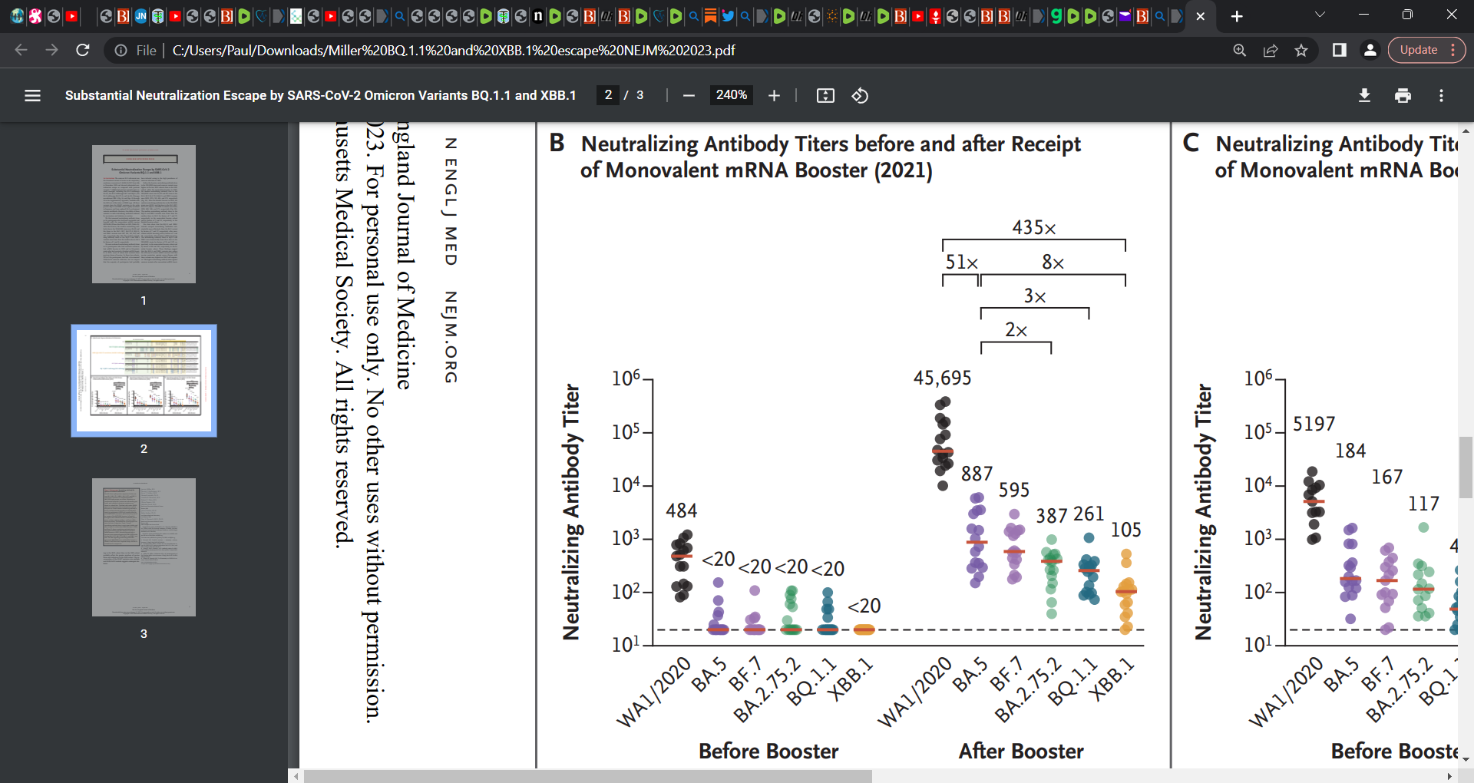Print the PDF document
The image size is (1474, 783).
coord(1403,95)
